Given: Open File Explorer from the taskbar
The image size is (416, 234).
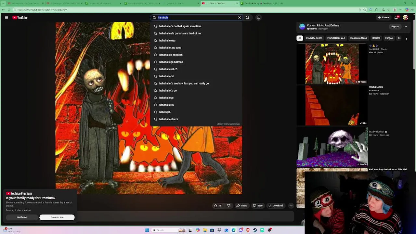Looking at the screenshot, I should [205, 230].
